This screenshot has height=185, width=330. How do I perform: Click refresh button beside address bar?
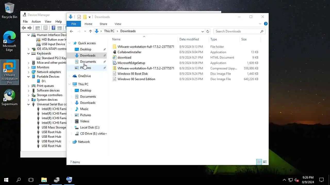point(208,31)
